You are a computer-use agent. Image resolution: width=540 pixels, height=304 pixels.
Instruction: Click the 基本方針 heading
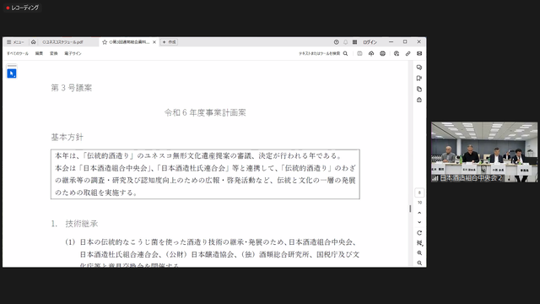pos(67,137)
